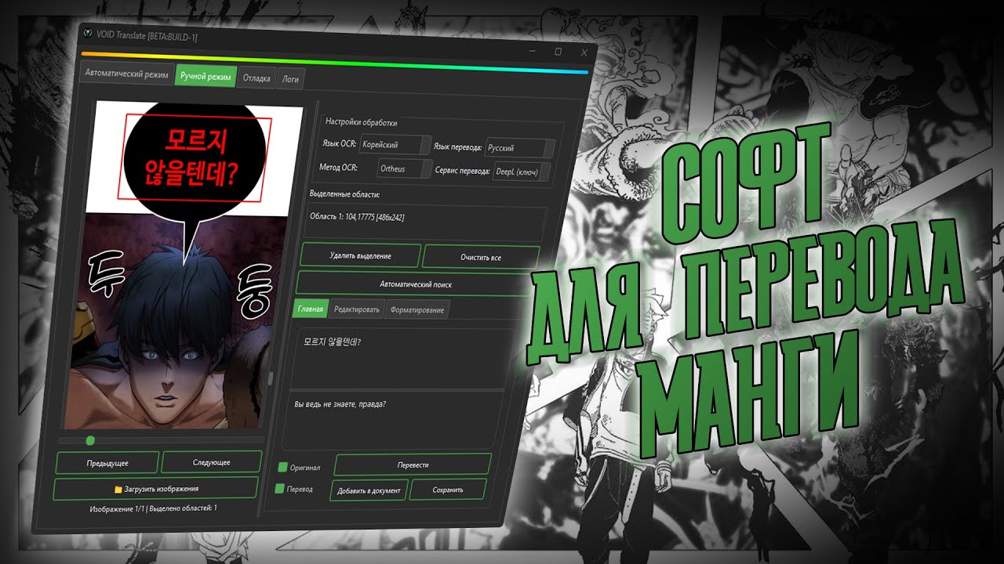Screen dimensions: 1004x564
Task: Open the Логи tab
Action: point(290,79)
